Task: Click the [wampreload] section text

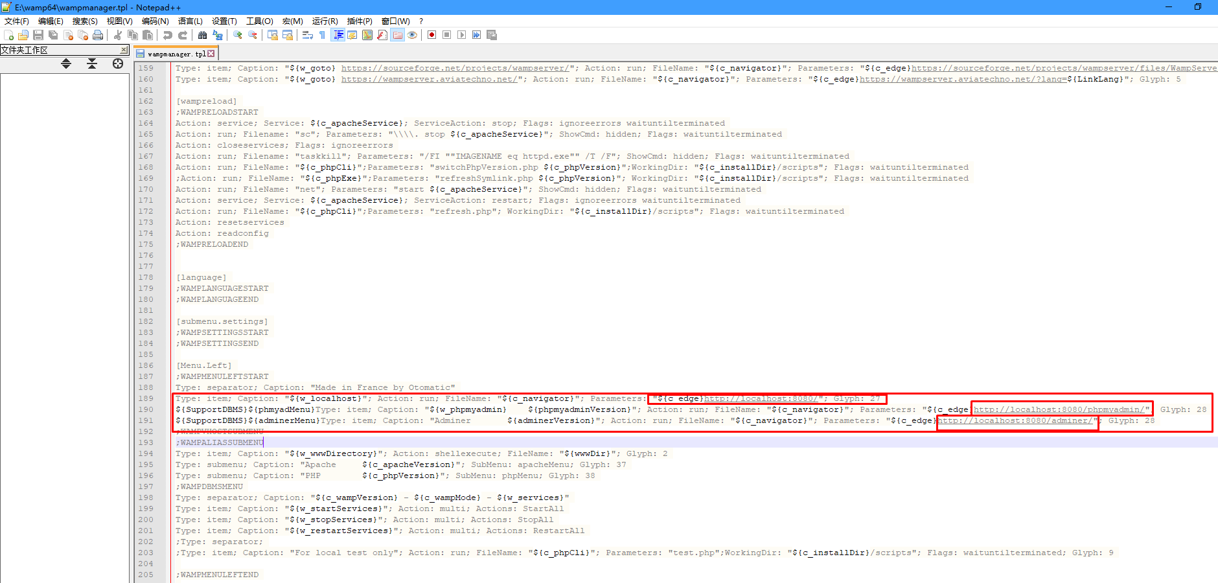Action: tap(207, 101)
